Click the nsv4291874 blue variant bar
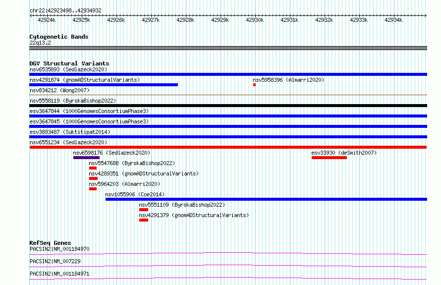 [104, 85]
